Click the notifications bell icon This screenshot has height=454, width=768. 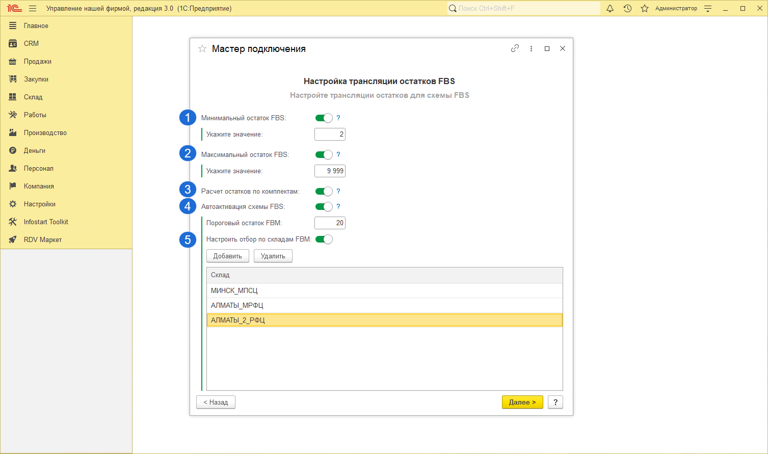(x=610, y=9)
